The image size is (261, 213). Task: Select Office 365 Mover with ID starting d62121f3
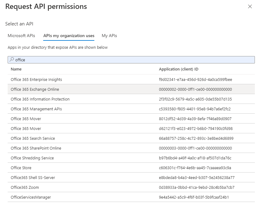click(131, 128)
